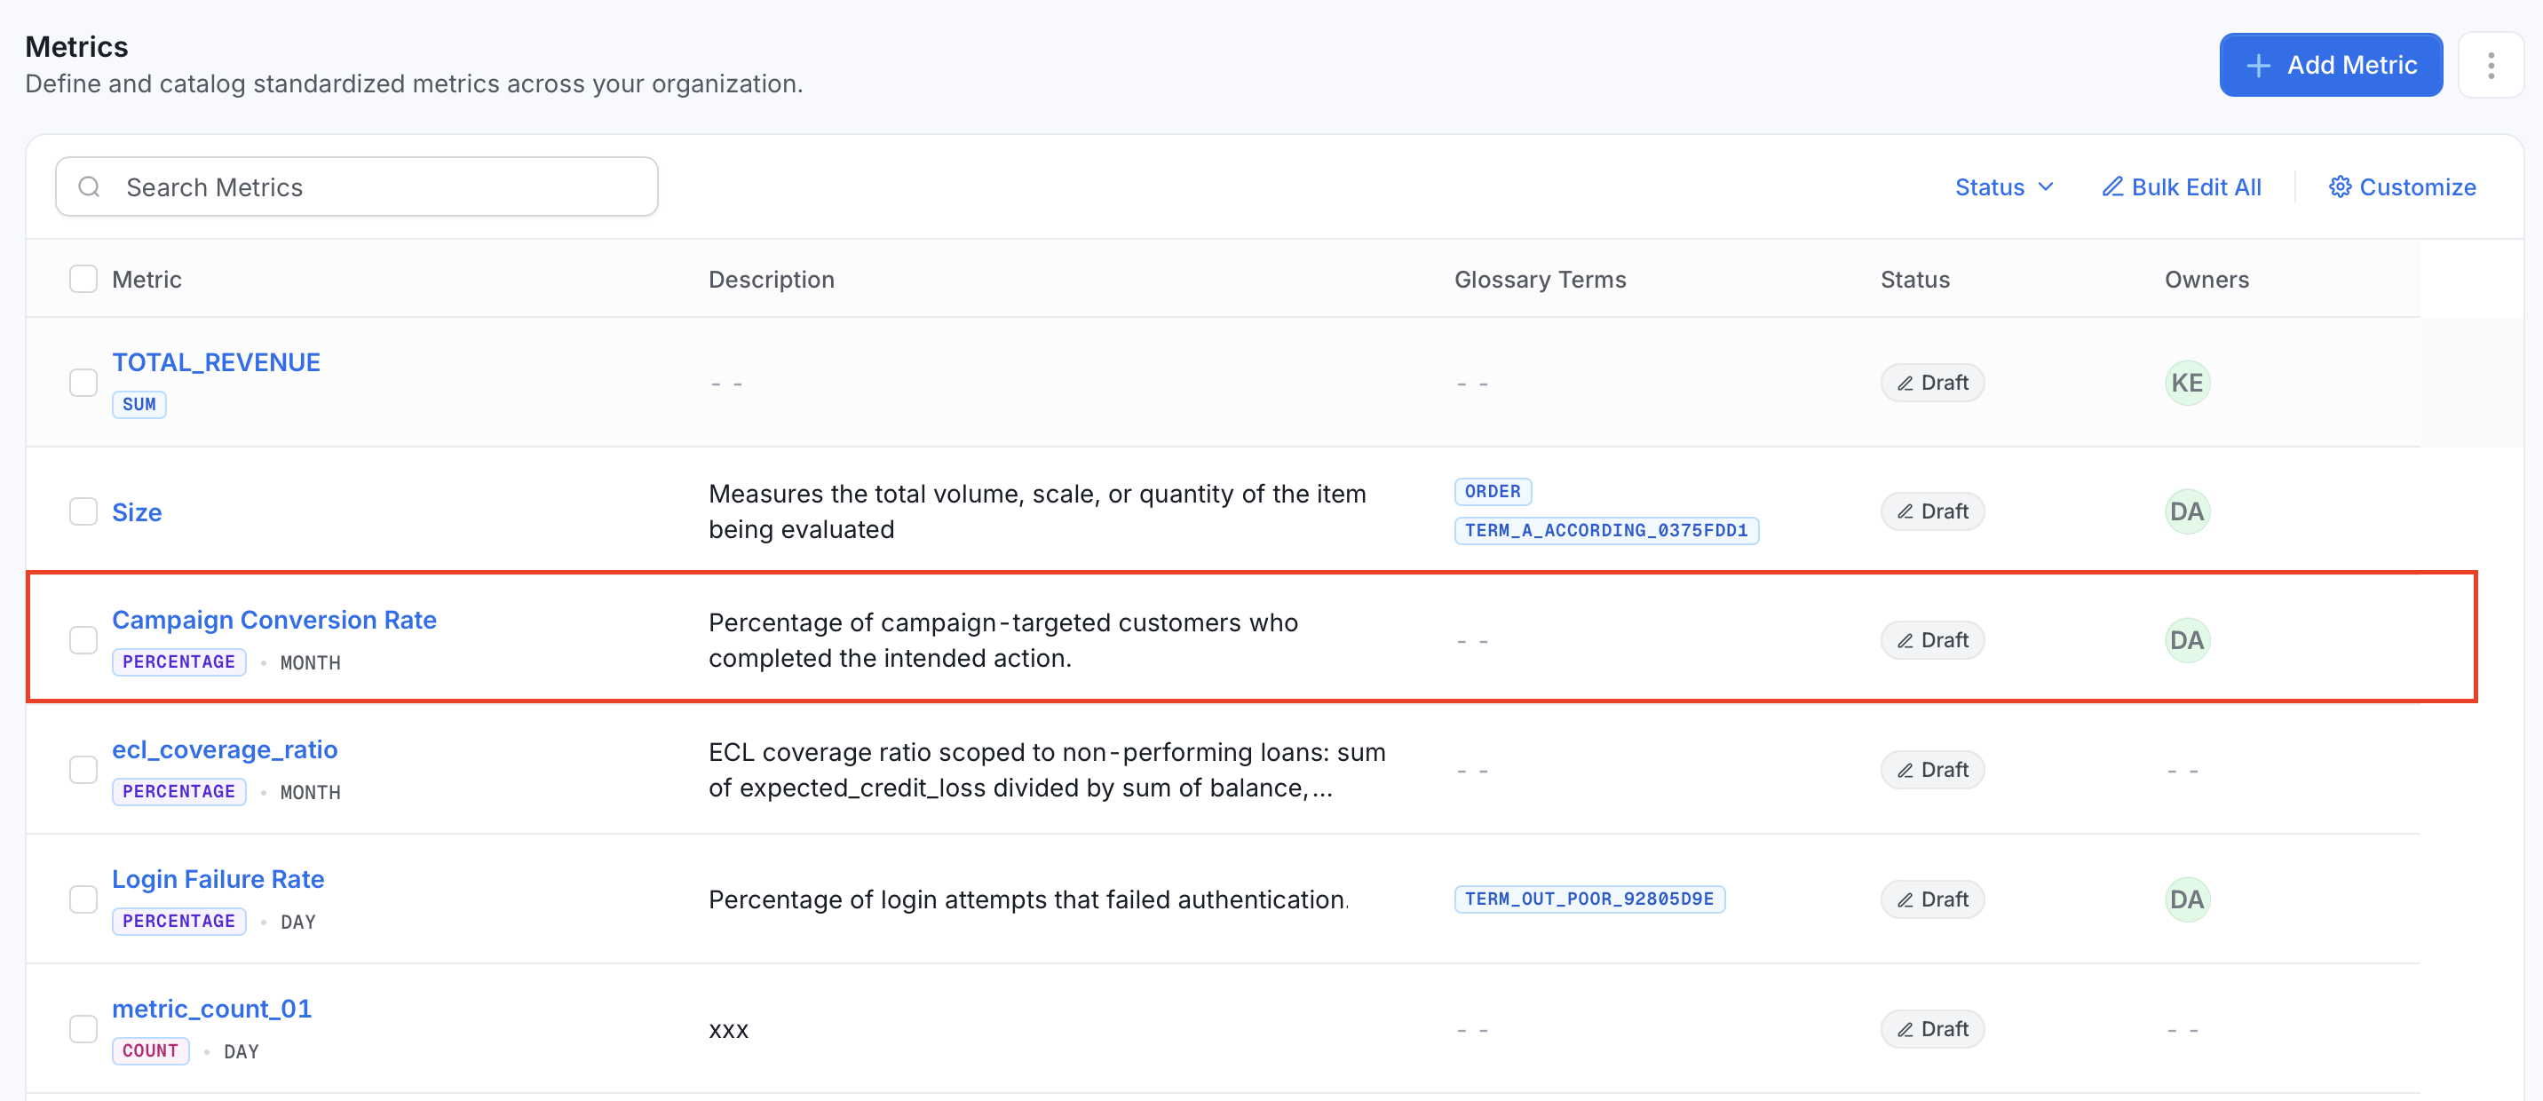
Task: Click the ORDER glossary term tag
Action: point(1493,491)
